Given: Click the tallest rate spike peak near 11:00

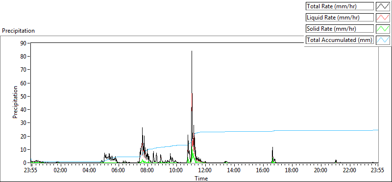Looking at the screenshot, I should coord(192,51).
